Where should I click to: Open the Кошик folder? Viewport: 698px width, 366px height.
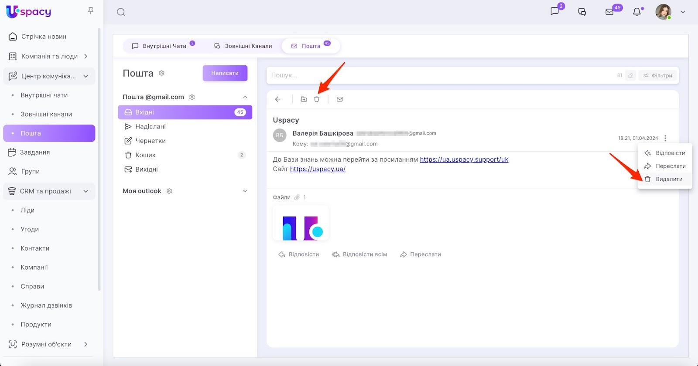185,155
